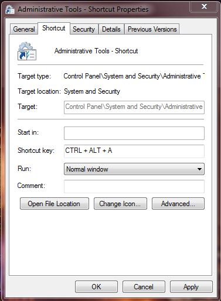Click the title bar window icon
Viewport: 221px width, 301px height.
[x=10, y=9]
